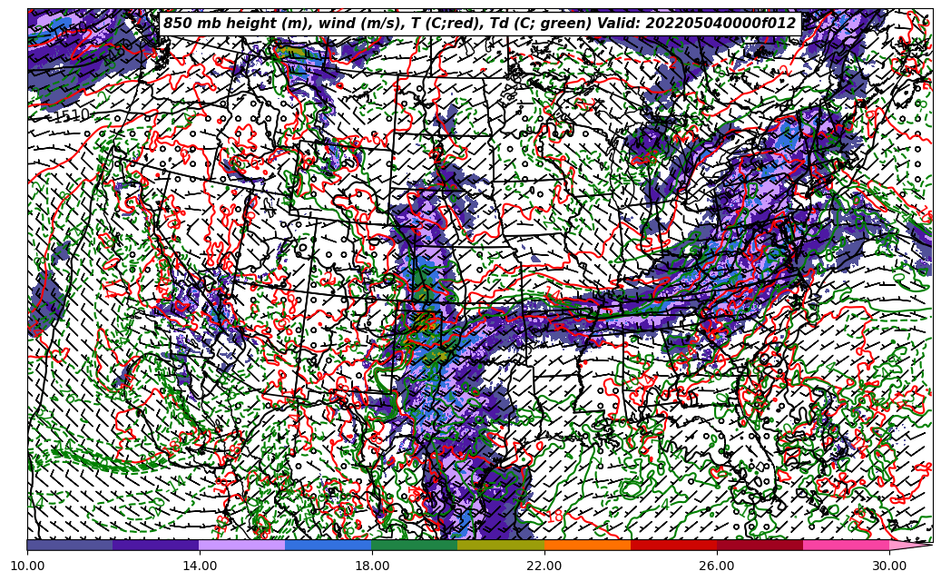The height and width of the screenshot is (581, 941).
Task: Select the slate 10–12 colorbar segment
Action: pos(70,545)
